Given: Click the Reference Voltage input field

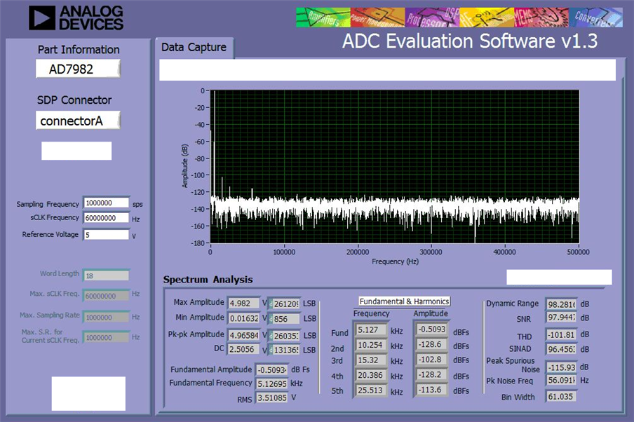Looking at the screenshot, I should 107,234.
